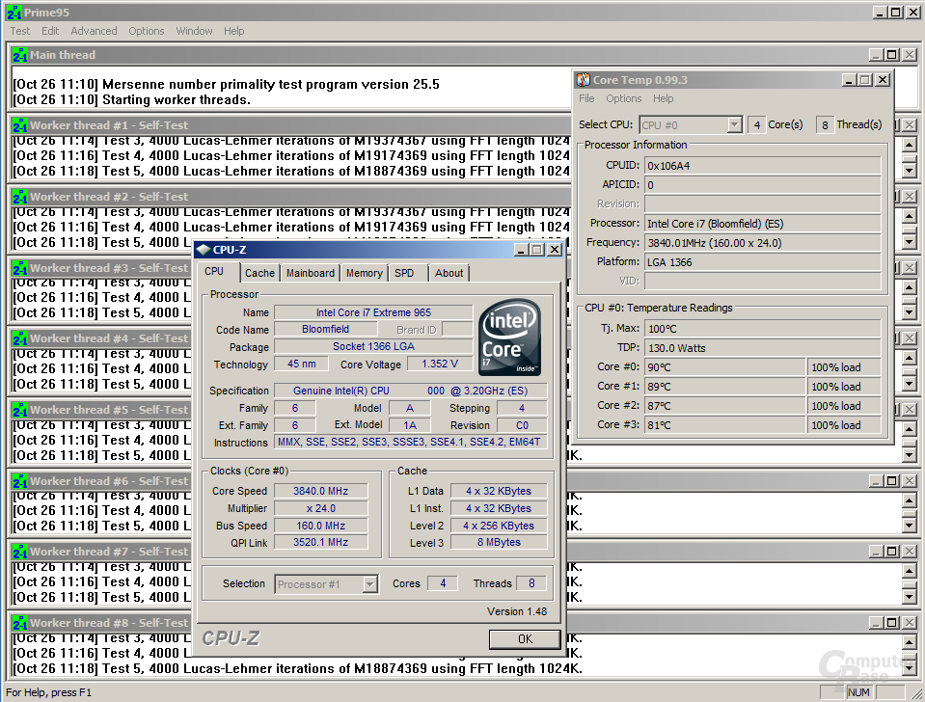Click the scroll down arrow in Worker thread #7

(909, 598)
